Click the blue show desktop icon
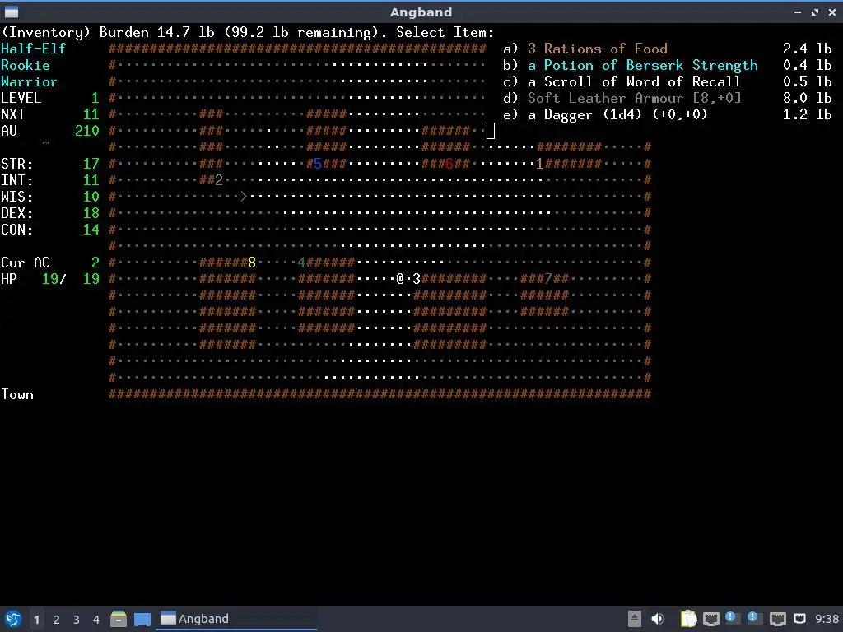 point(142,619)
